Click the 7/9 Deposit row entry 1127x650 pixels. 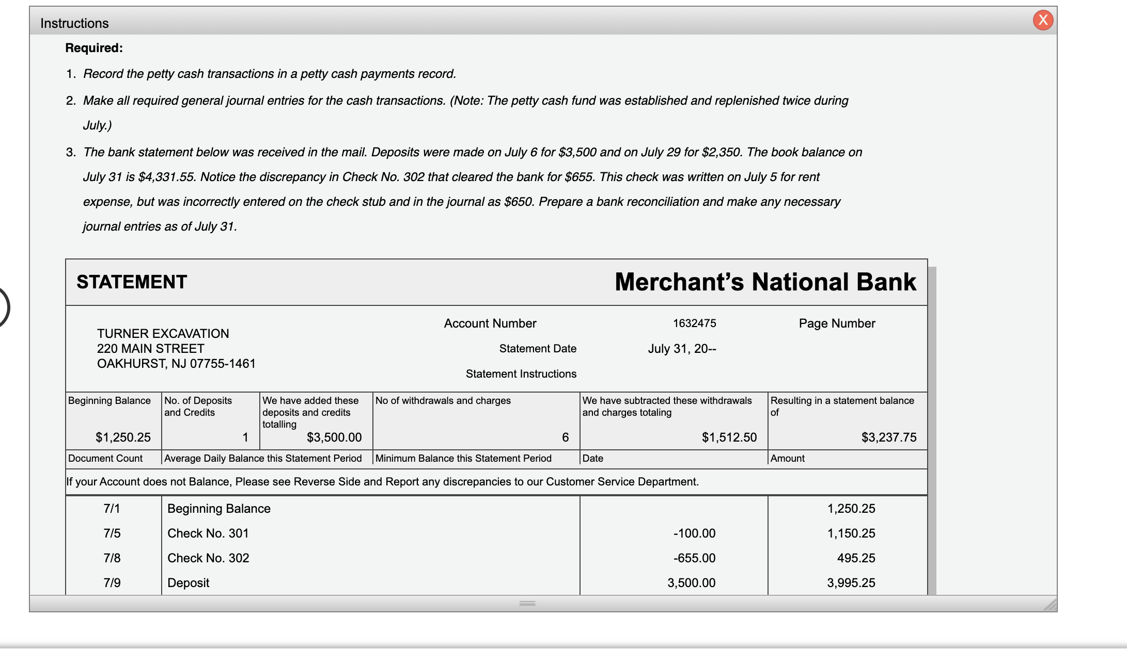point(189,583)
